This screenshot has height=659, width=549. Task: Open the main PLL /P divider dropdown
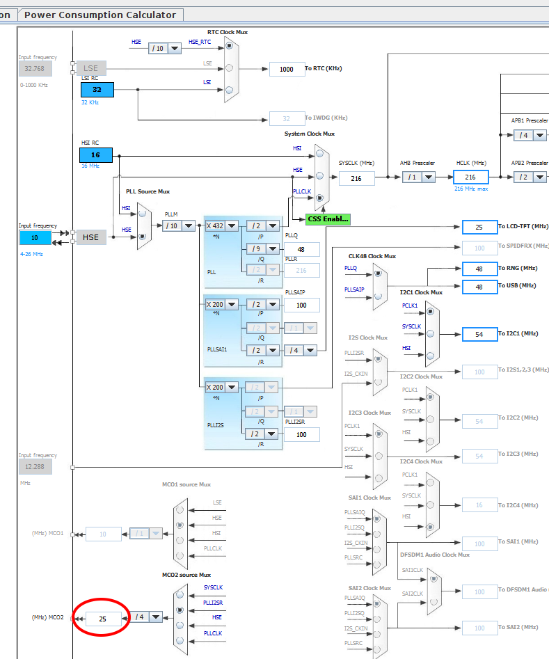tap(273, 226)
